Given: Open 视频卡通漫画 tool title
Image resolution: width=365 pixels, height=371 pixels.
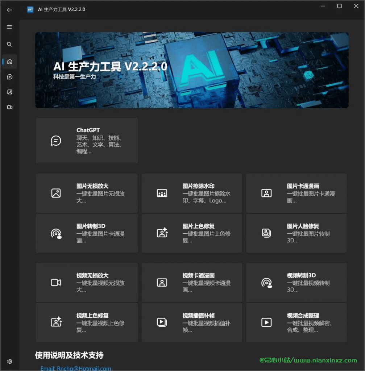Looking at the screenshot, I should [198, 275].
